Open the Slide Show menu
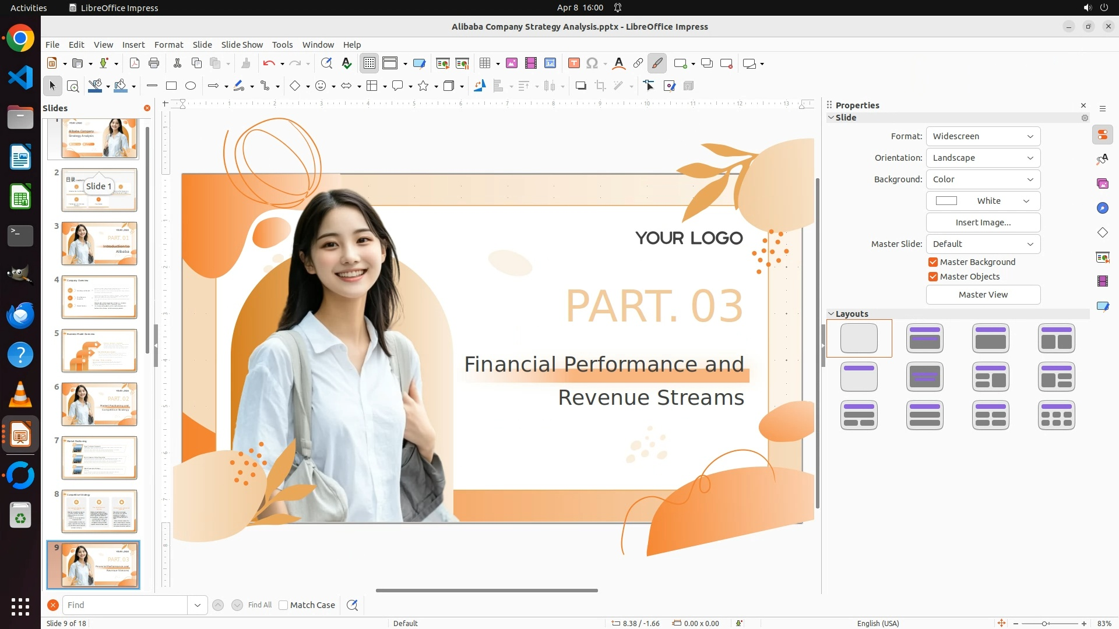Viewport: 1119px width, 629px height. 242,45
